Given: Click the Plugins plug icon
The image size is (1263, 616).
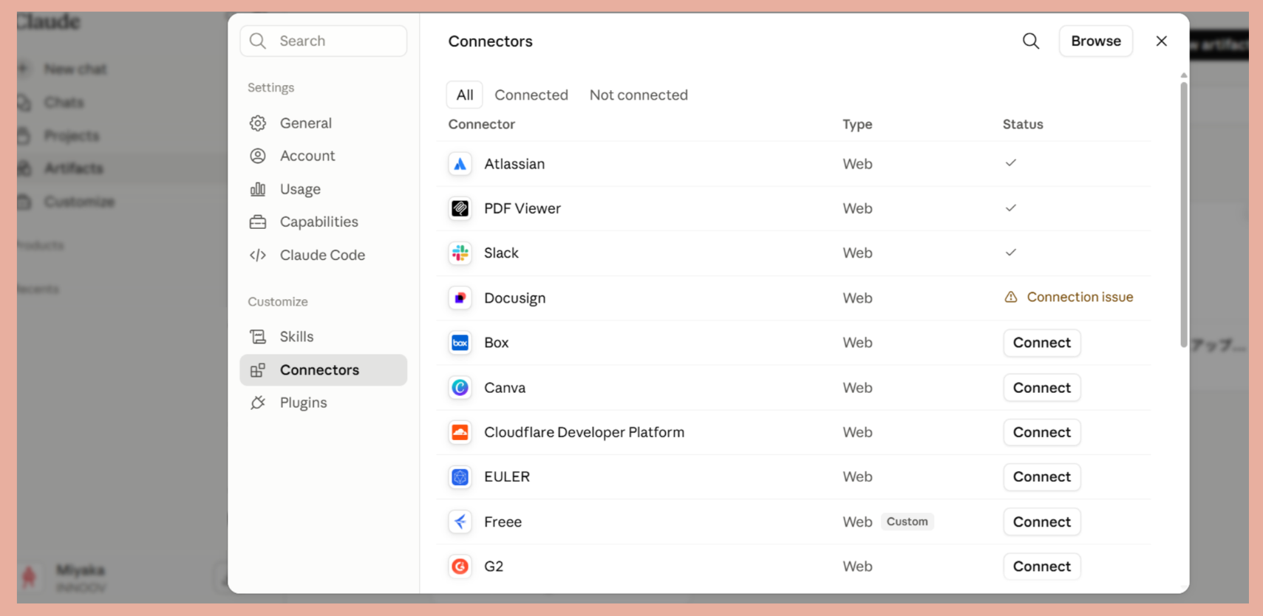Looking at the screenshot, I should coord(258,403).
